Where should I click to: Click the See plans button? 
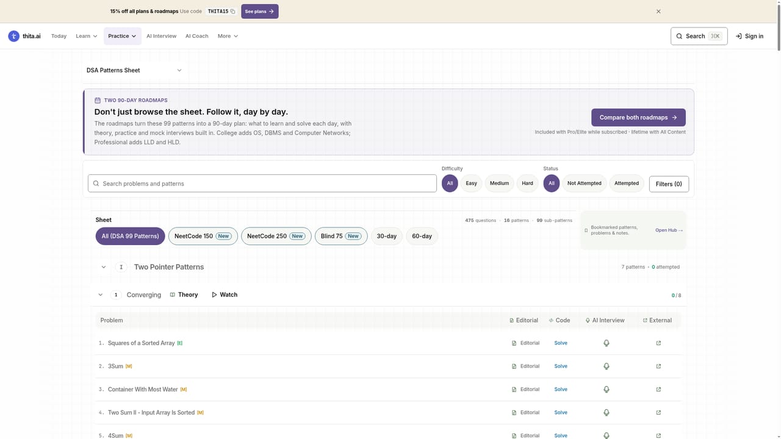[260, 12]
